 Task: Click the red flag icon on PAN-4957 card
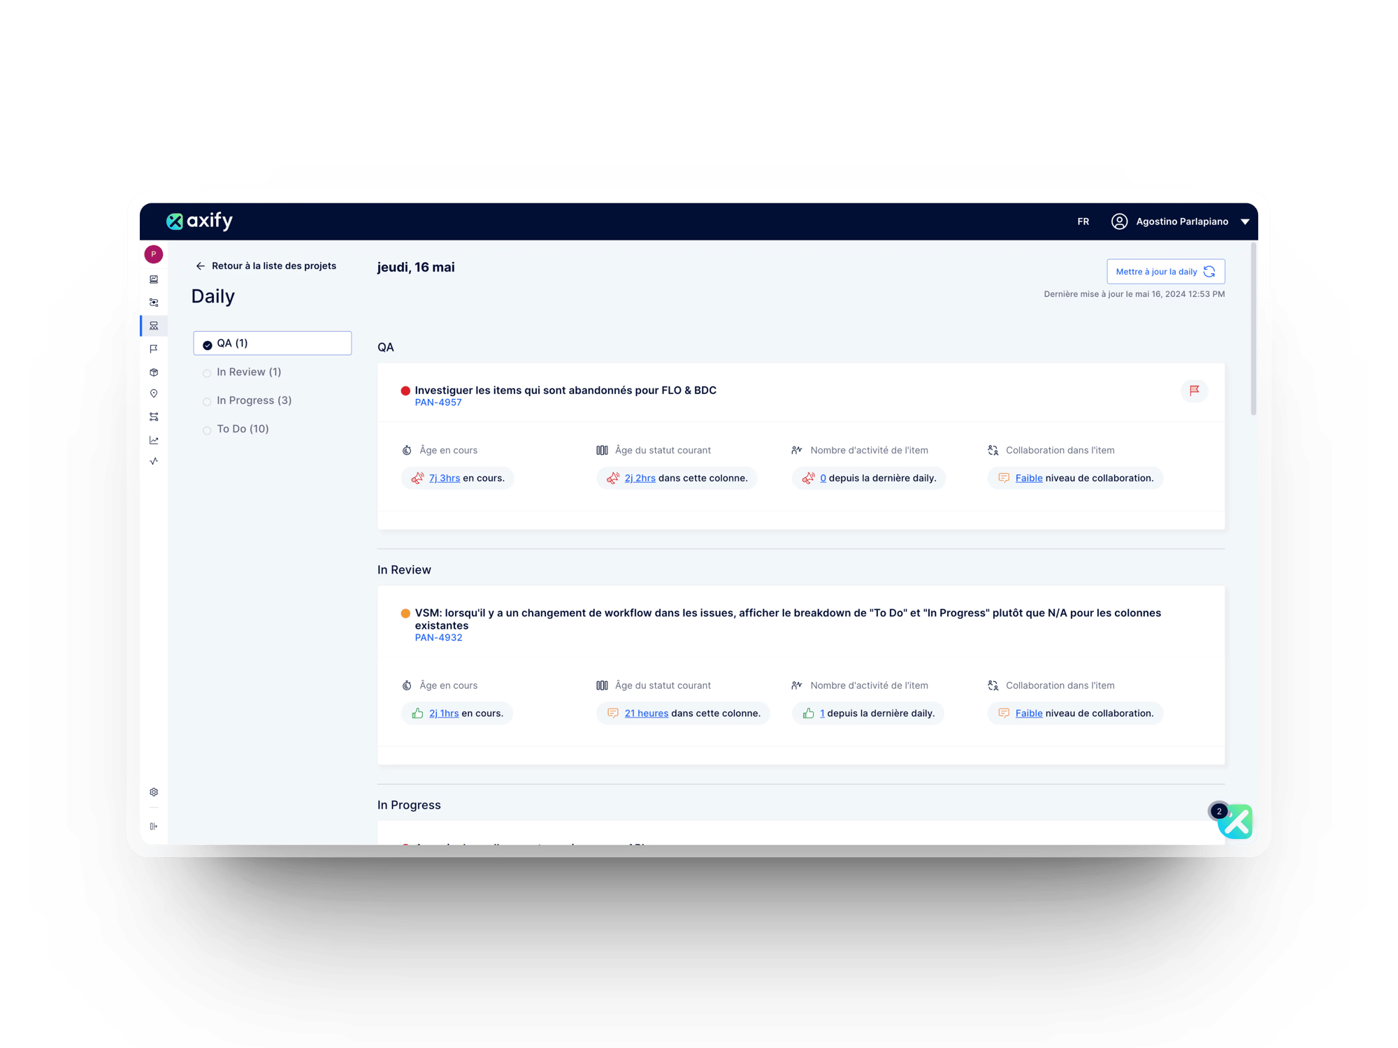(x=1195, y=391)
